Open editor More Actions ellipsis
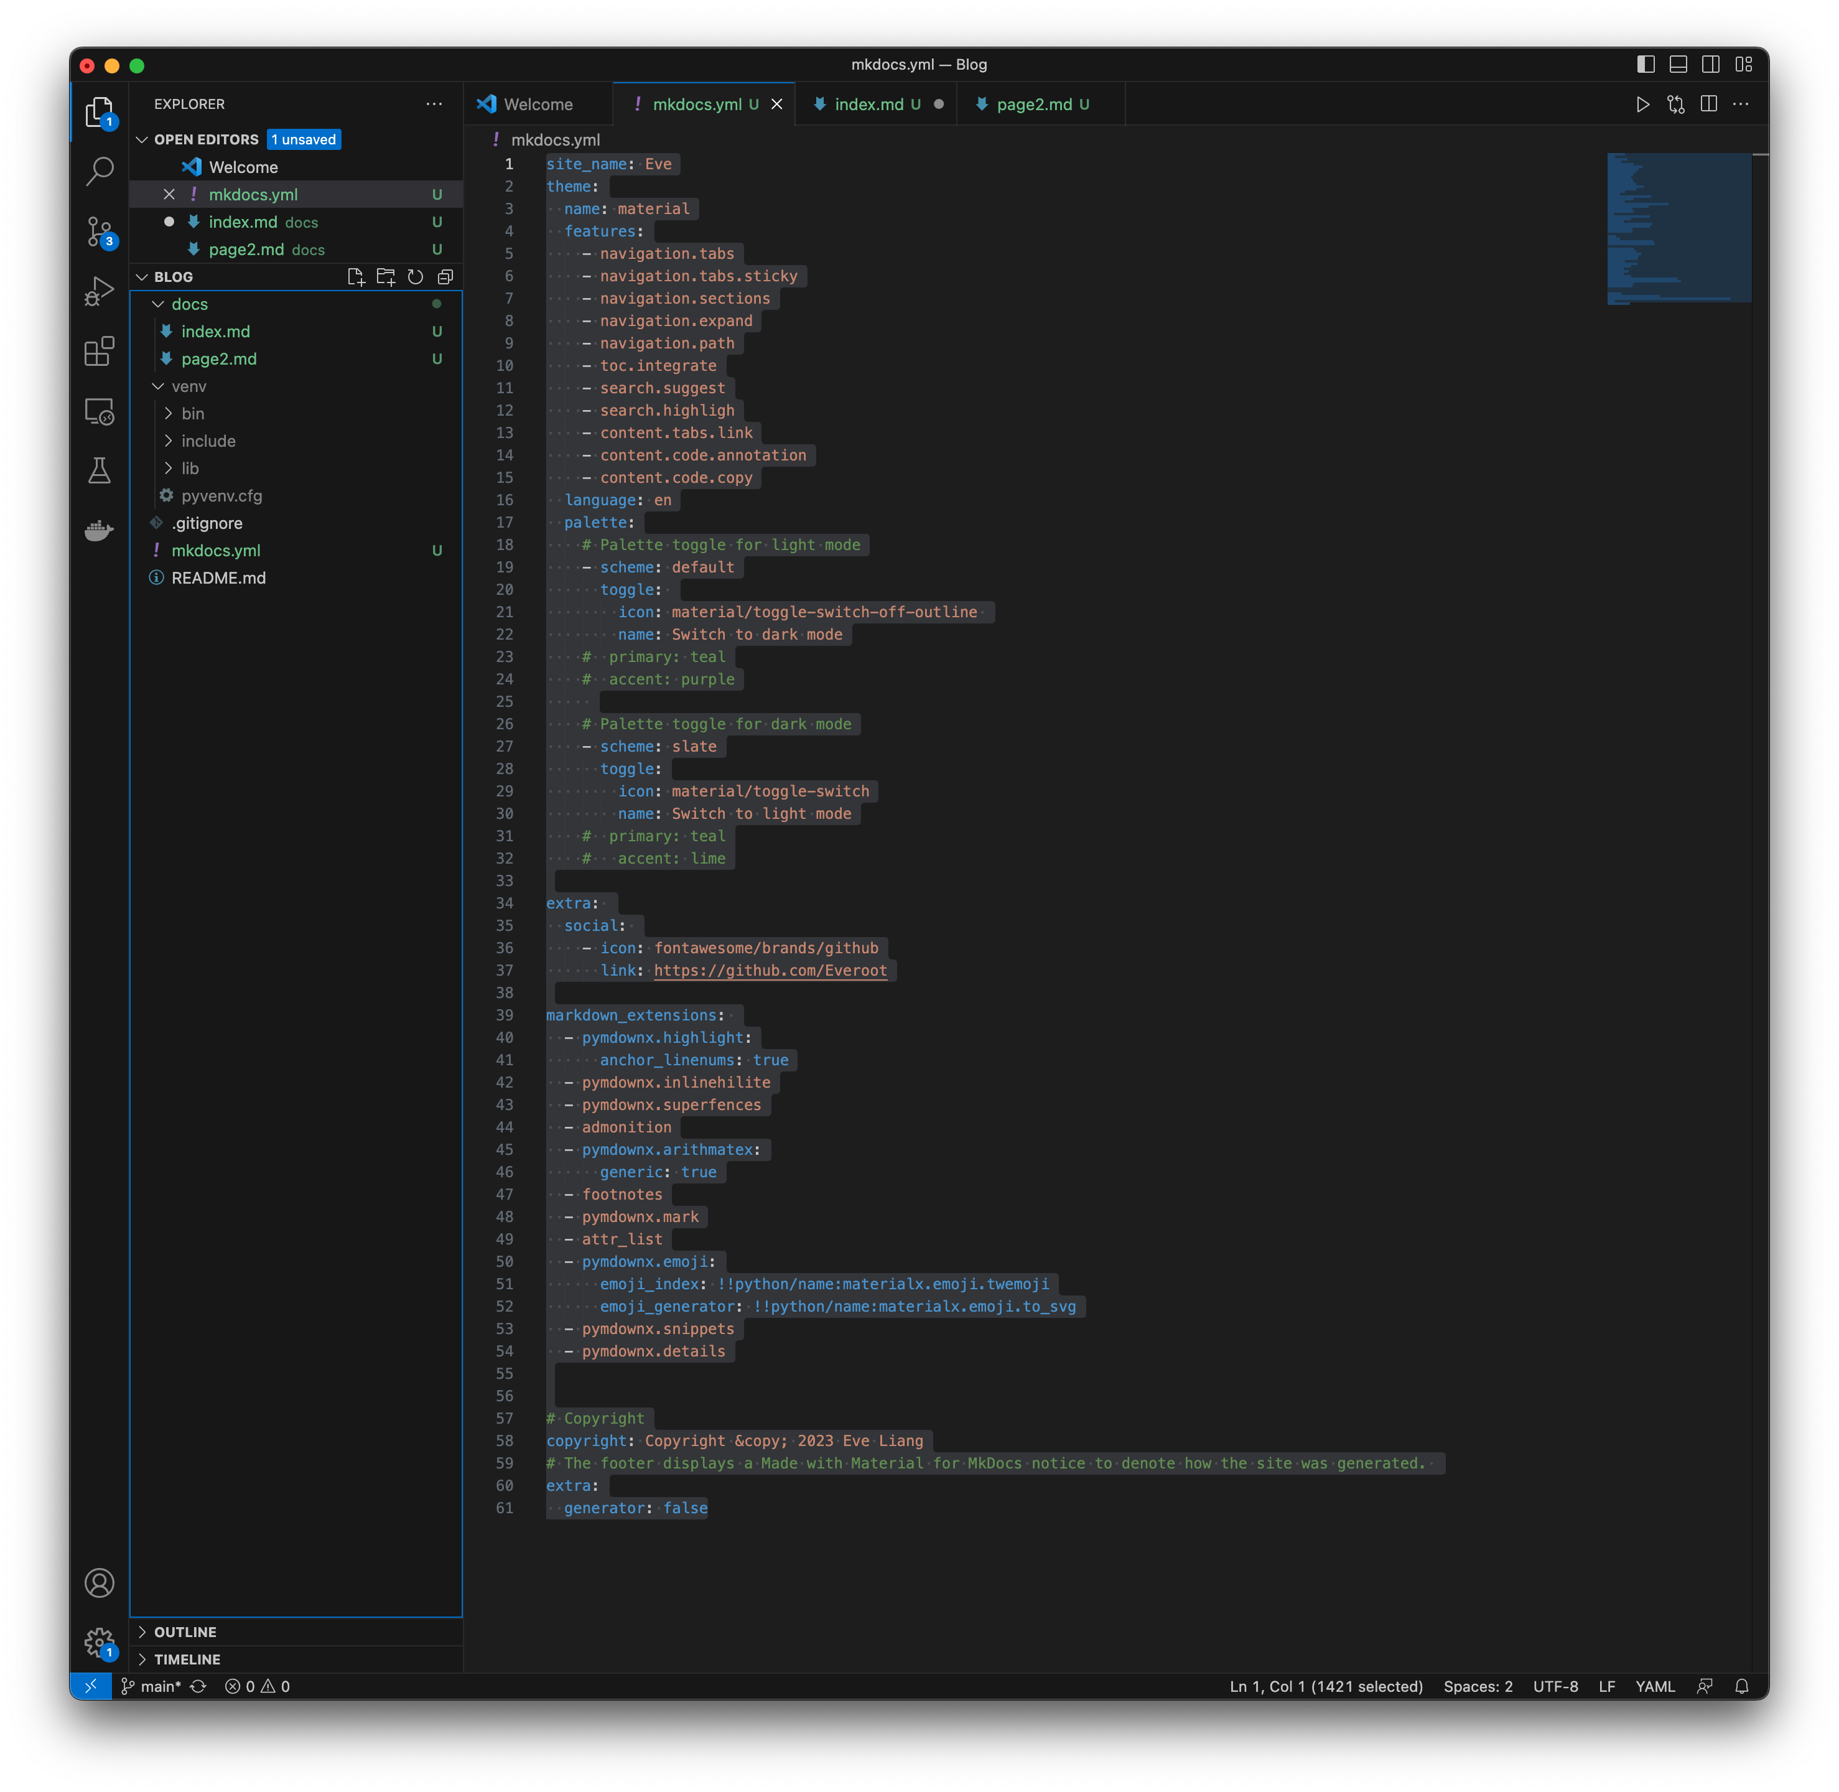1839x1792 pixels. click(1740, 105)
